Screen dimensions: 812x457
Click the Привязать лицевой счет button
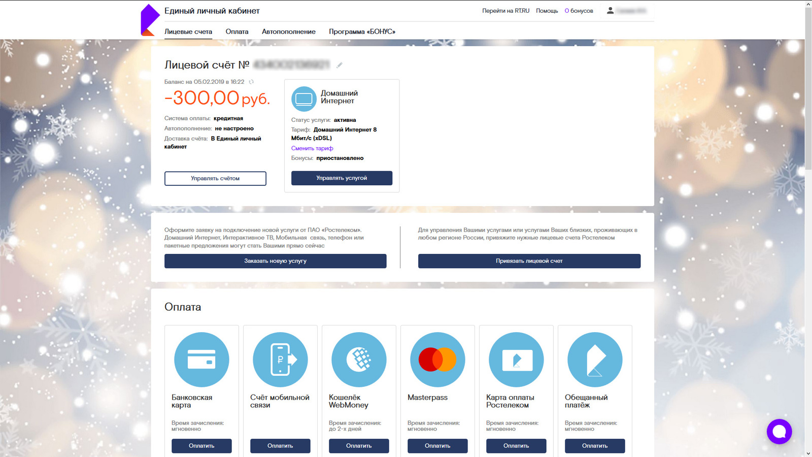click(529, 261)
